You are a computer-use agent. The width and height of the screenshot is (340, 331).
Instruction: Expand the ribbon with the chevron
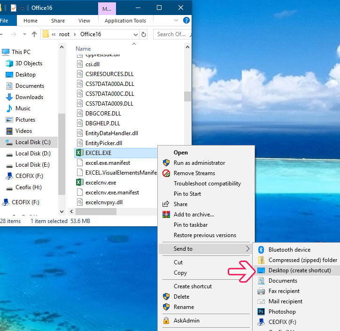[x=176, y=20]
